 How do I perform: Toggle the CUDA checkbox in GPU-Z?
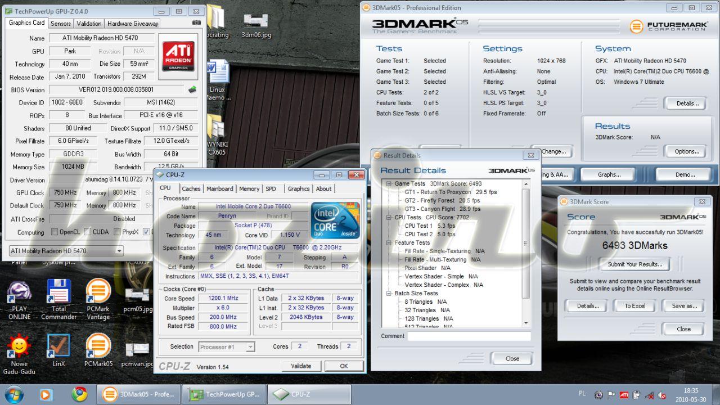click(88, 232)
